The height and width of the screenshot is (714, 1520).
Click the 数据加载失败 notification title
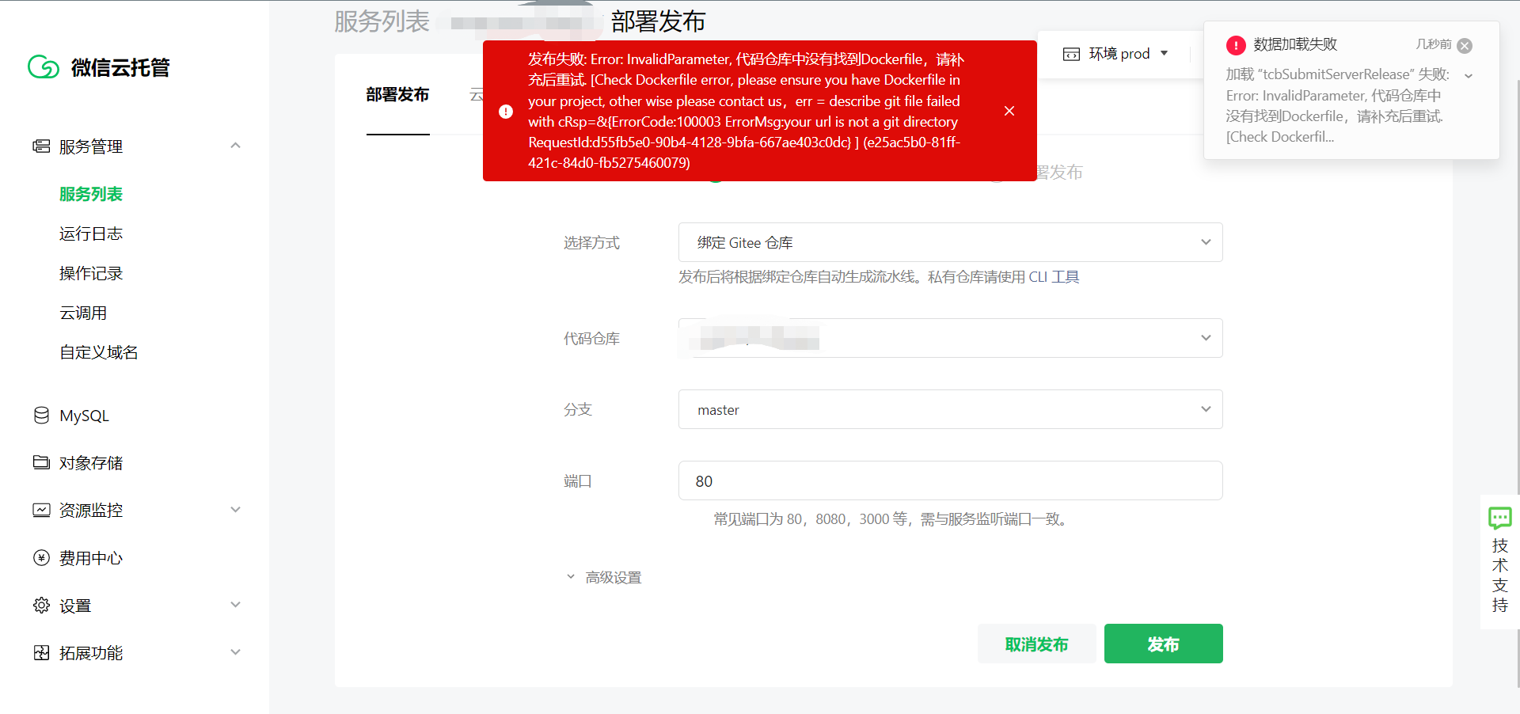(1295, 44)
